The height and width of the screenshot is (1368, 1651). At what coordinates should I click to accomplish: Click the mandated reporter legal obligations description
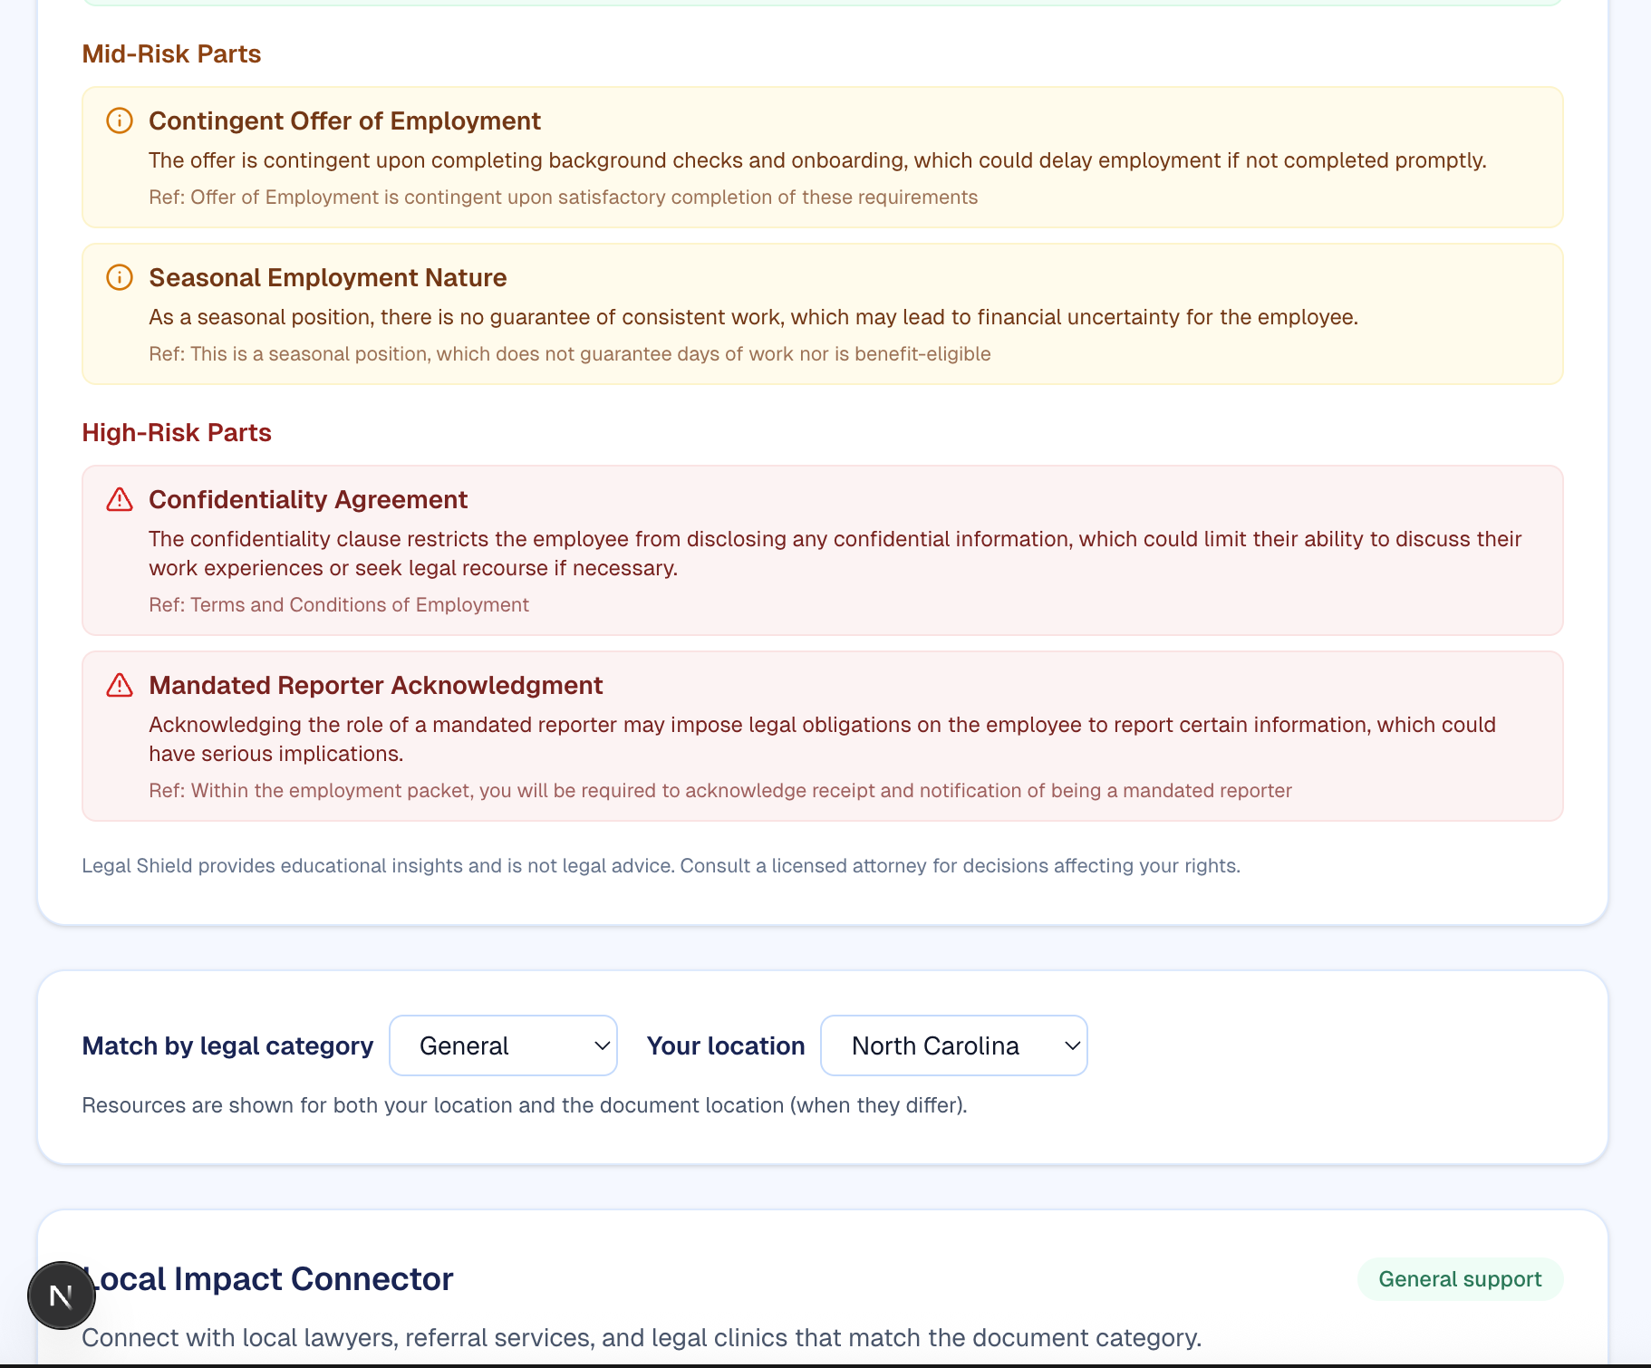coord(823,739)
